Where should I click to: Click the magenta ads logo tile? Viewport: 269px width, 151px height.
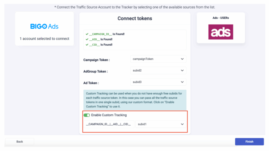point(221,32)
